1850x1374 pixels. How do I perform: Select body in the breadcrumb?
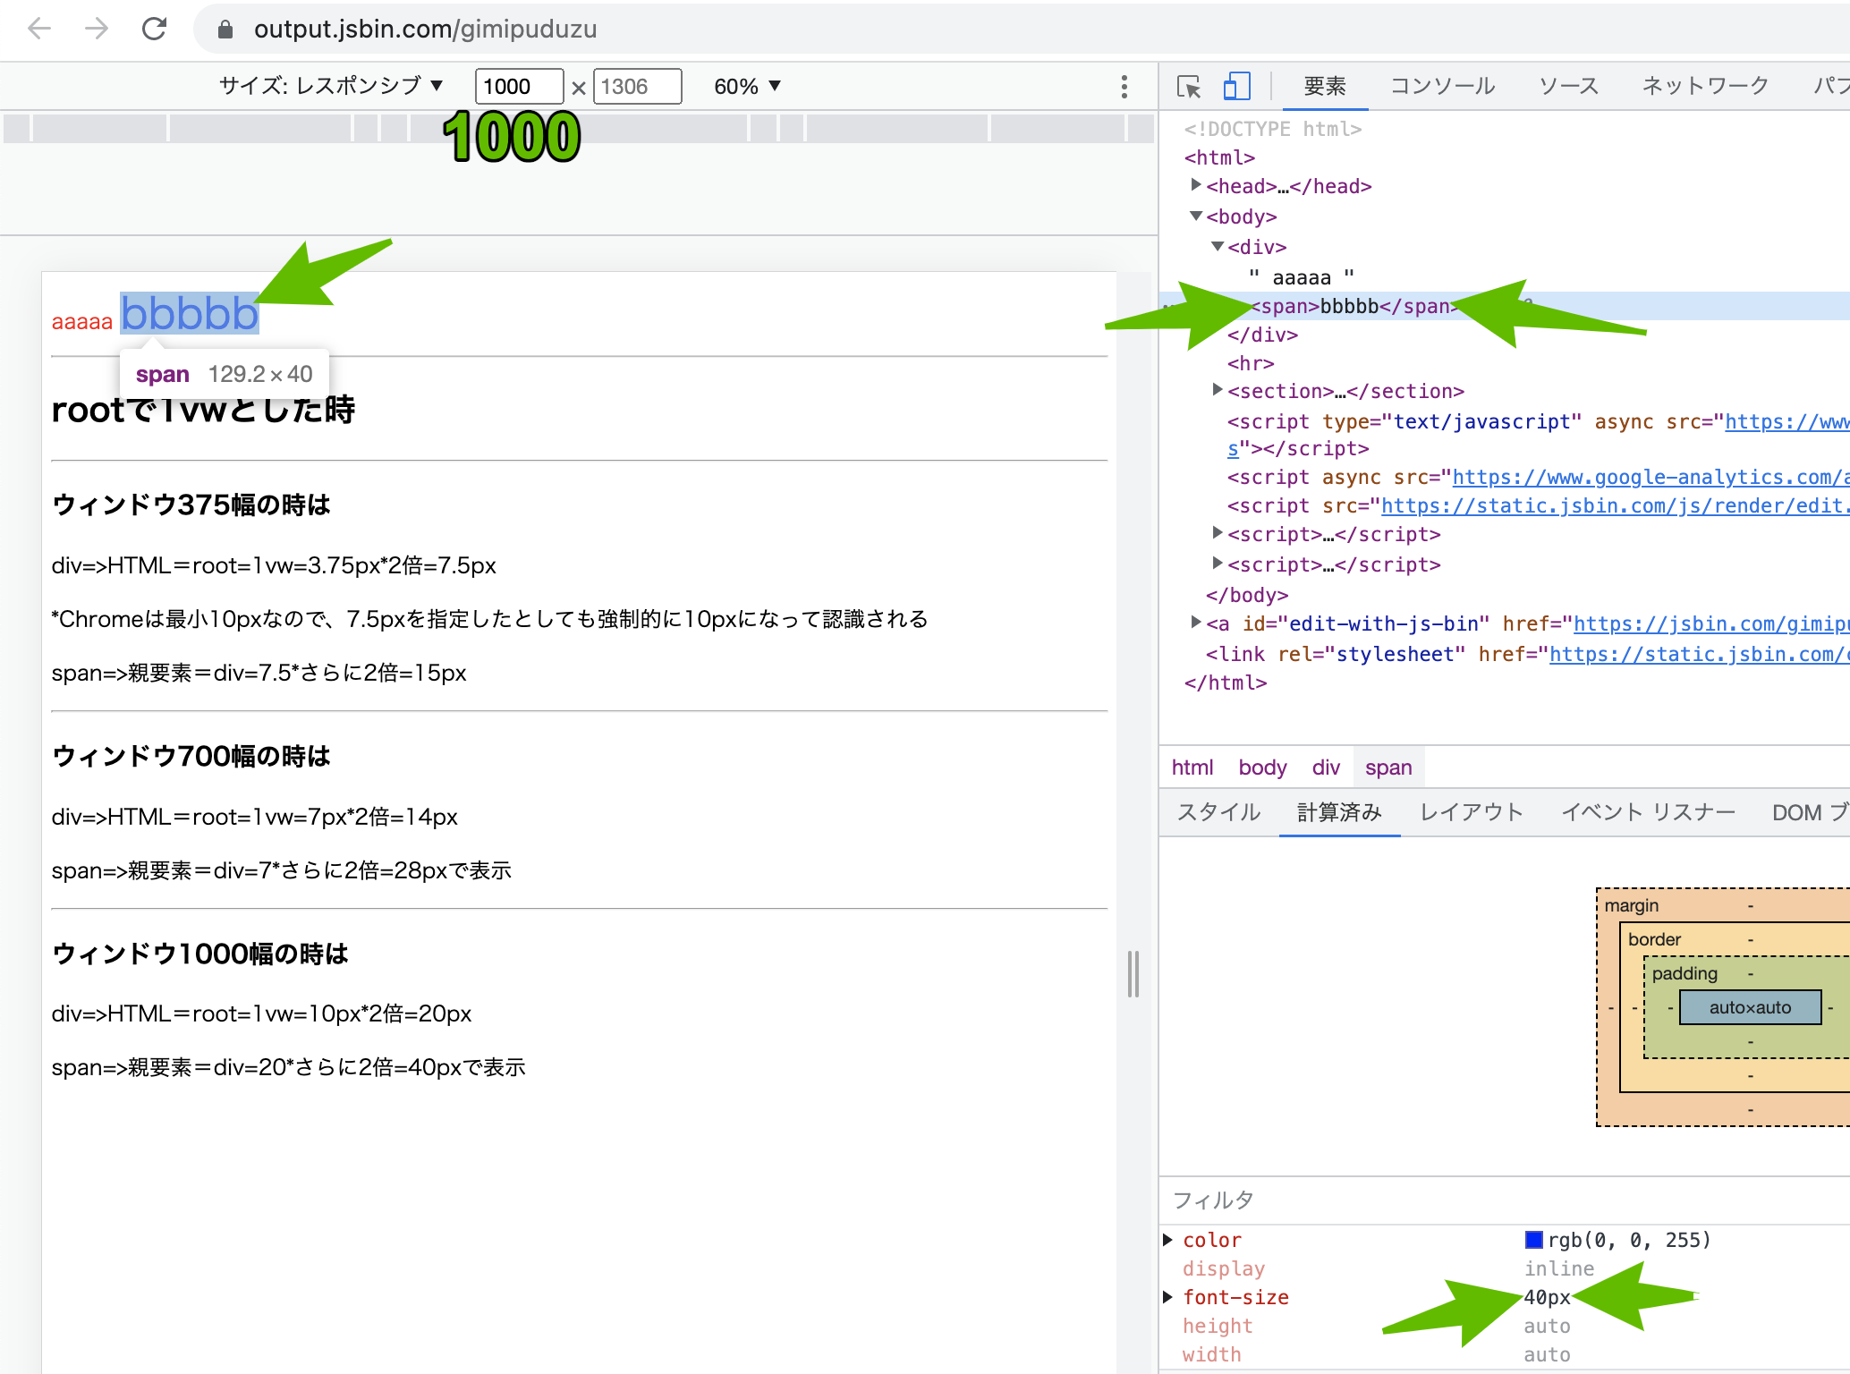coord(1262,768)
